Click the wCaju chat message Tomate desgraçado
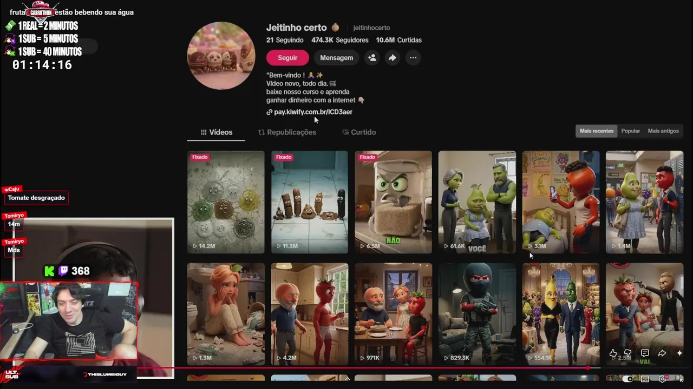The height and width of the screenshot is (389, 693). [x=36, y=198]
